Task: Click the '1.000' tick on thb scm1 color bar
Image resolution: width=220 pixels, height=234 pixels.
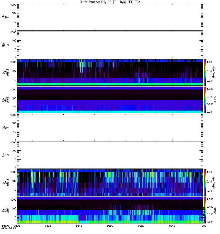Action: point(210,89)
